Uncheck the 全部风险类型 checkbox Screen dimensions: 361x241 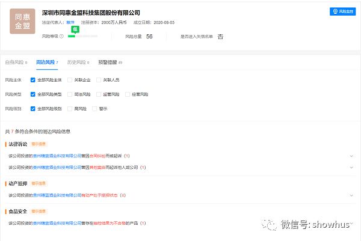pyautogui.click(x=32, y=94)
